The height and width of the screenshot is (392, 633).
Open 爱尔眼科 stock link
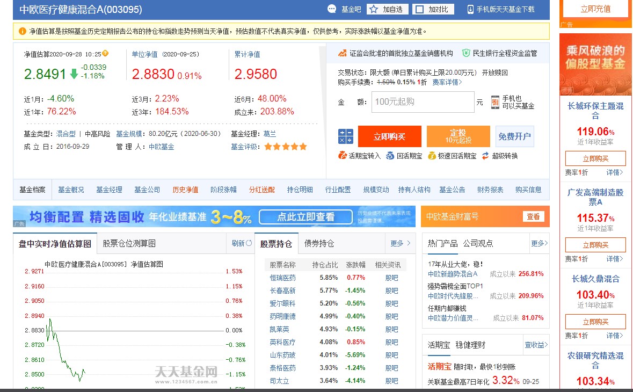point(282,303)
